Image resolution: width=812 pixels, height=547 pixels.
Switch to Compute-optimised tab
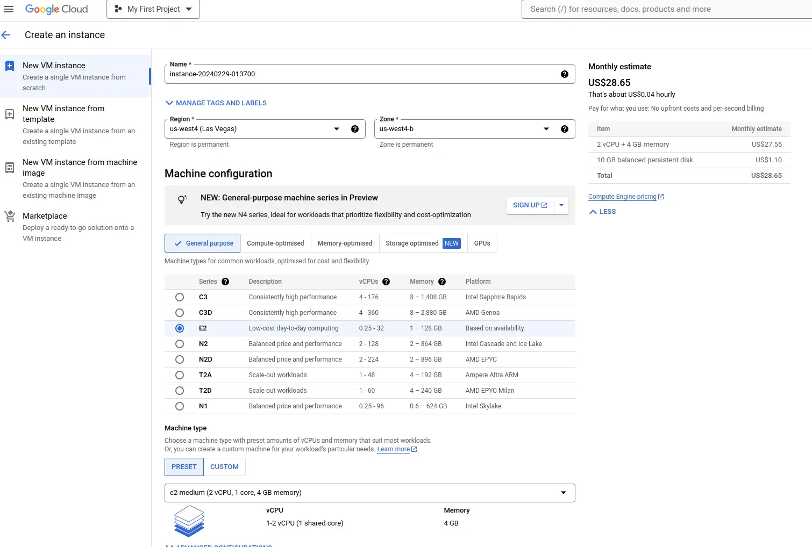click(275, 243)
